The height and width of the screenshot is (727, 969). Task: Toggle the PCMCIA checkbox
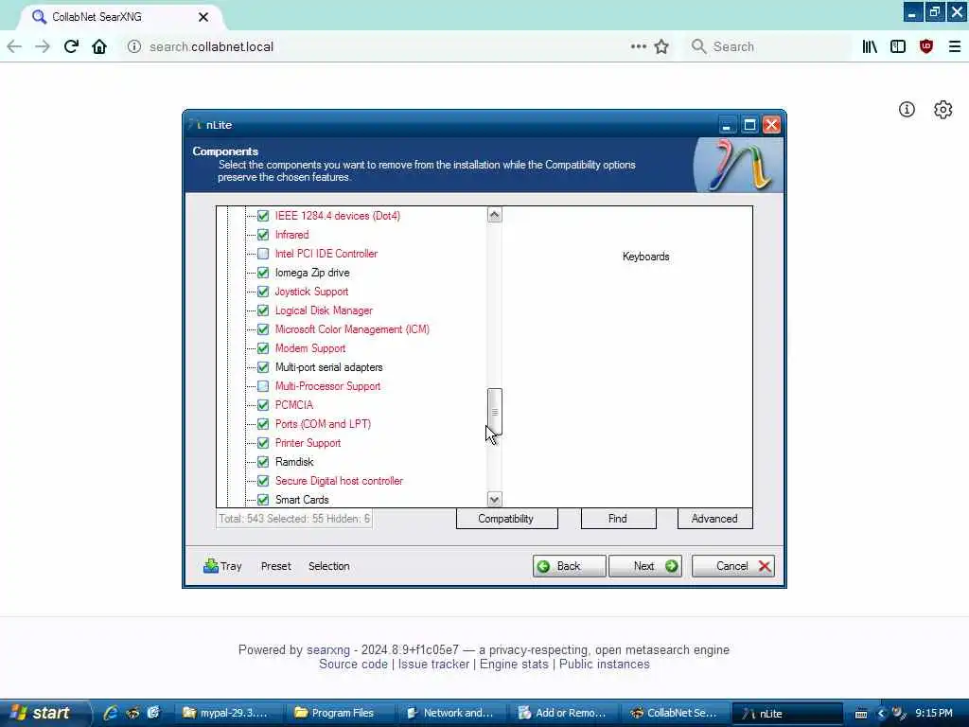pos(263,405)
